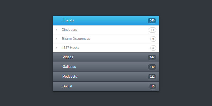Click the 147 count badge on Videos
Screen dimensions: 212x106
point(152,57)
